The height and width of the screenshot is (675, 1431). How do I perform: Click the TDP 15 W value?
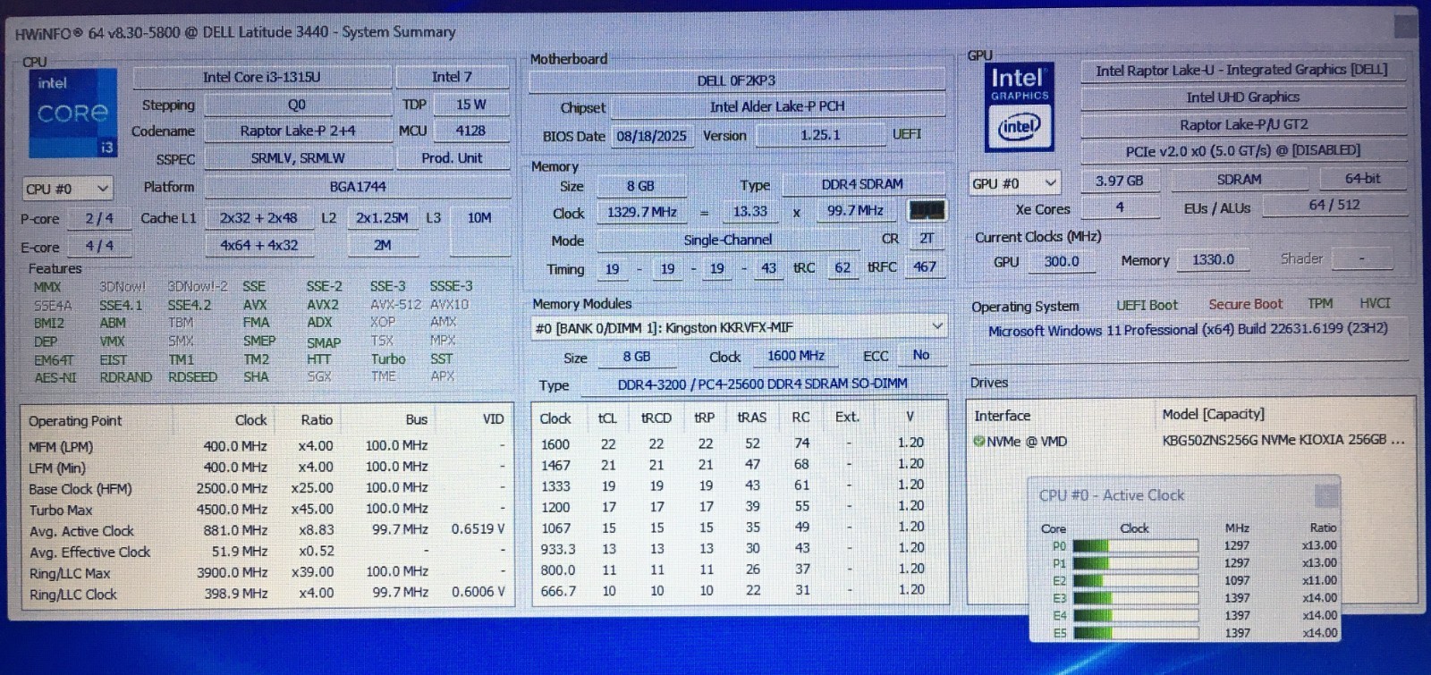click(x=470, y=105)
